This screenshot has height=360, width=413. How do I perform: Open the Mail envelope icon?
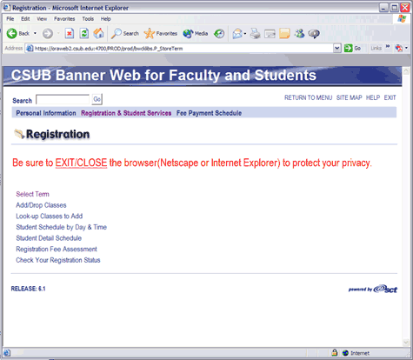click(x=237, y=34)
